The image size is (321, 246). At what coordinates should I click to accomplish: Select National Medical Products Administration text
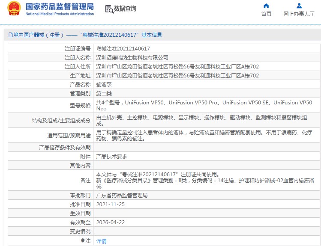[60, 14]
